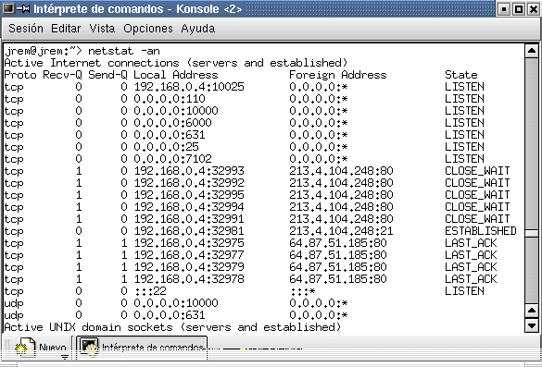The width and height of the screenshot is (542, 367).
Task: Click the ':::*' foreign address
Action: (x=303, y=291)
